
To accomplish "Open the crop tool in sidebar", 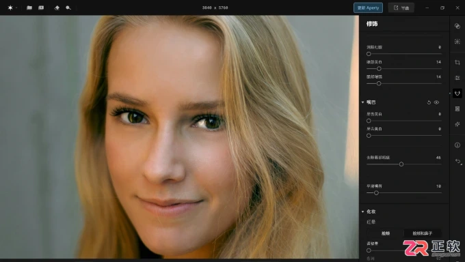I will point(457,63).
